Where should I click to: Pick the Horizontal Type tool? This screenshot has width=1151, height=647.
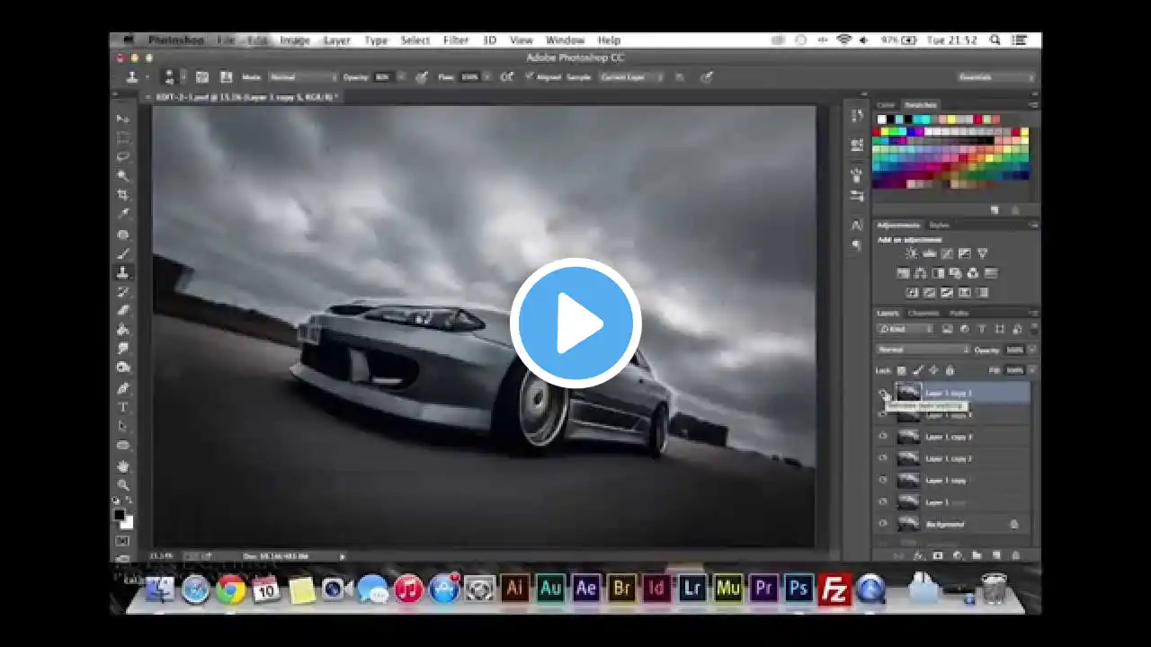[123, 407]
